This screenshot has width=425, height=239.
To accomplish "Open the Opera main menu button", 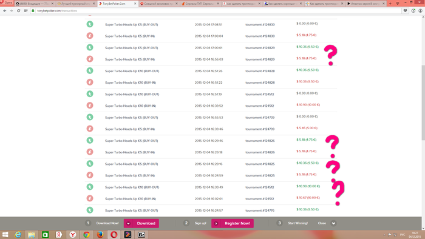I will (x=7, y=2).
